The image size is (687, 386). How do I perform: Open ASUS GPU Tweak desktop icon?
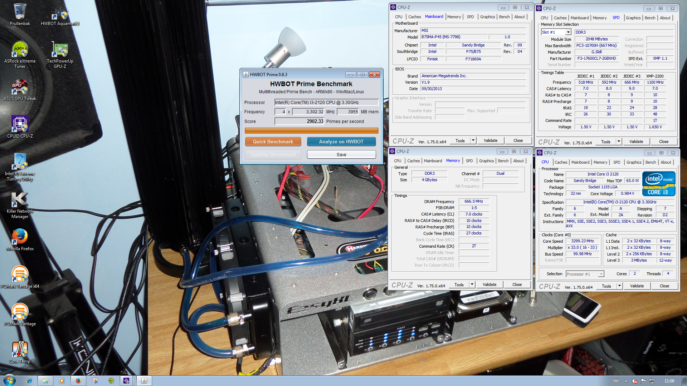pos(20,90)
